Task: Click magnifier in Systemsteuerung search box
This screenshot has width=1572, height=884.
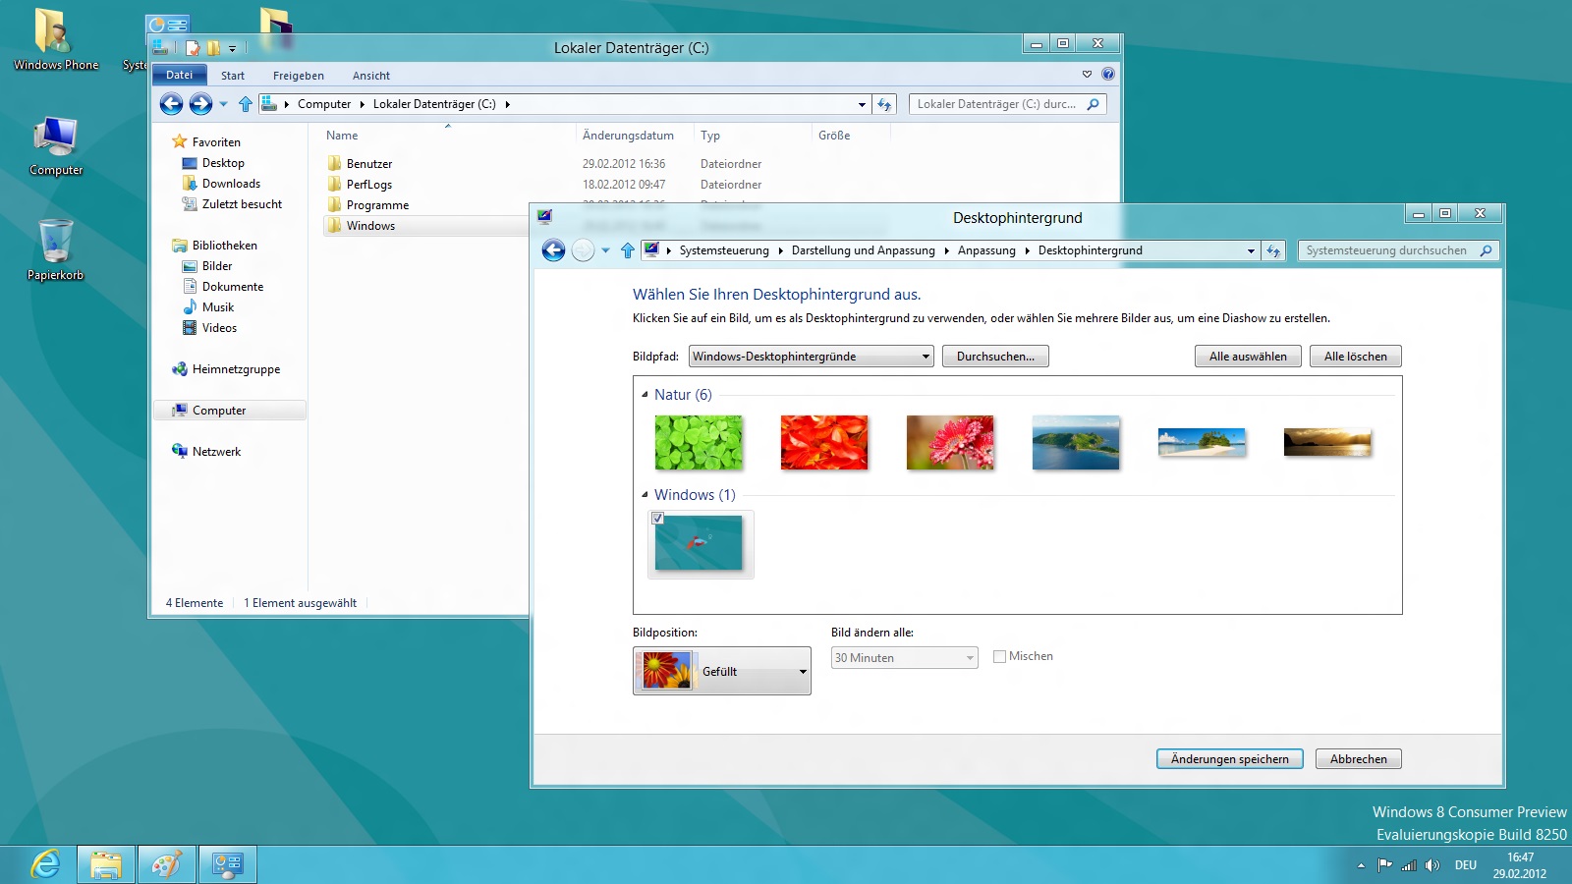Action: [x=1486, y=250]
